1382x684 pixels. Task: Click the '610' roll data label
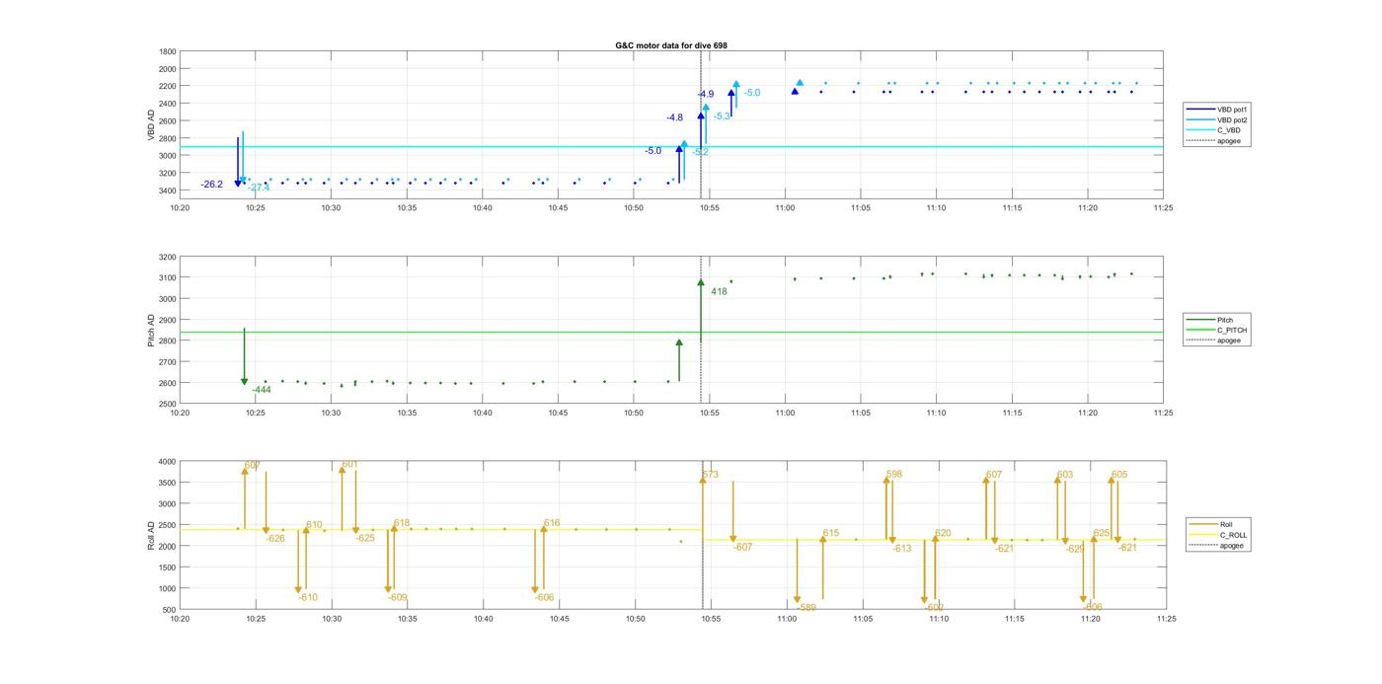coord(314,525)
